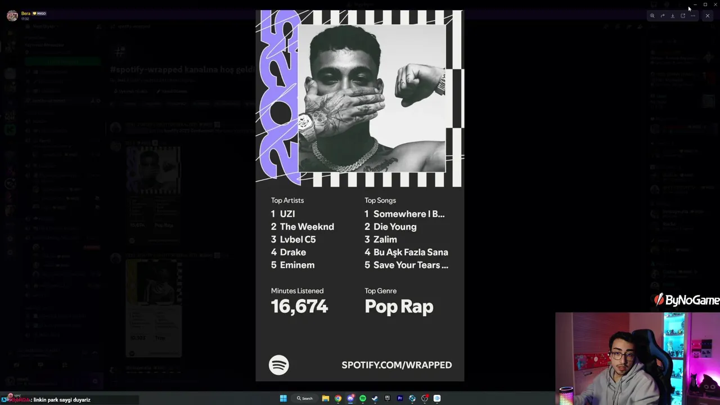Image resolution: width=720 pixels, height=405 pixels.
Task: Open the white square taskbar app icon
Action: pyautogui.click(x=437, y=398)
